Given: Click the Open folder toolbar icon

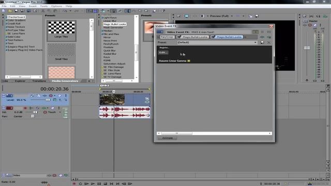Looking at the screenshot, I should 10,11.
